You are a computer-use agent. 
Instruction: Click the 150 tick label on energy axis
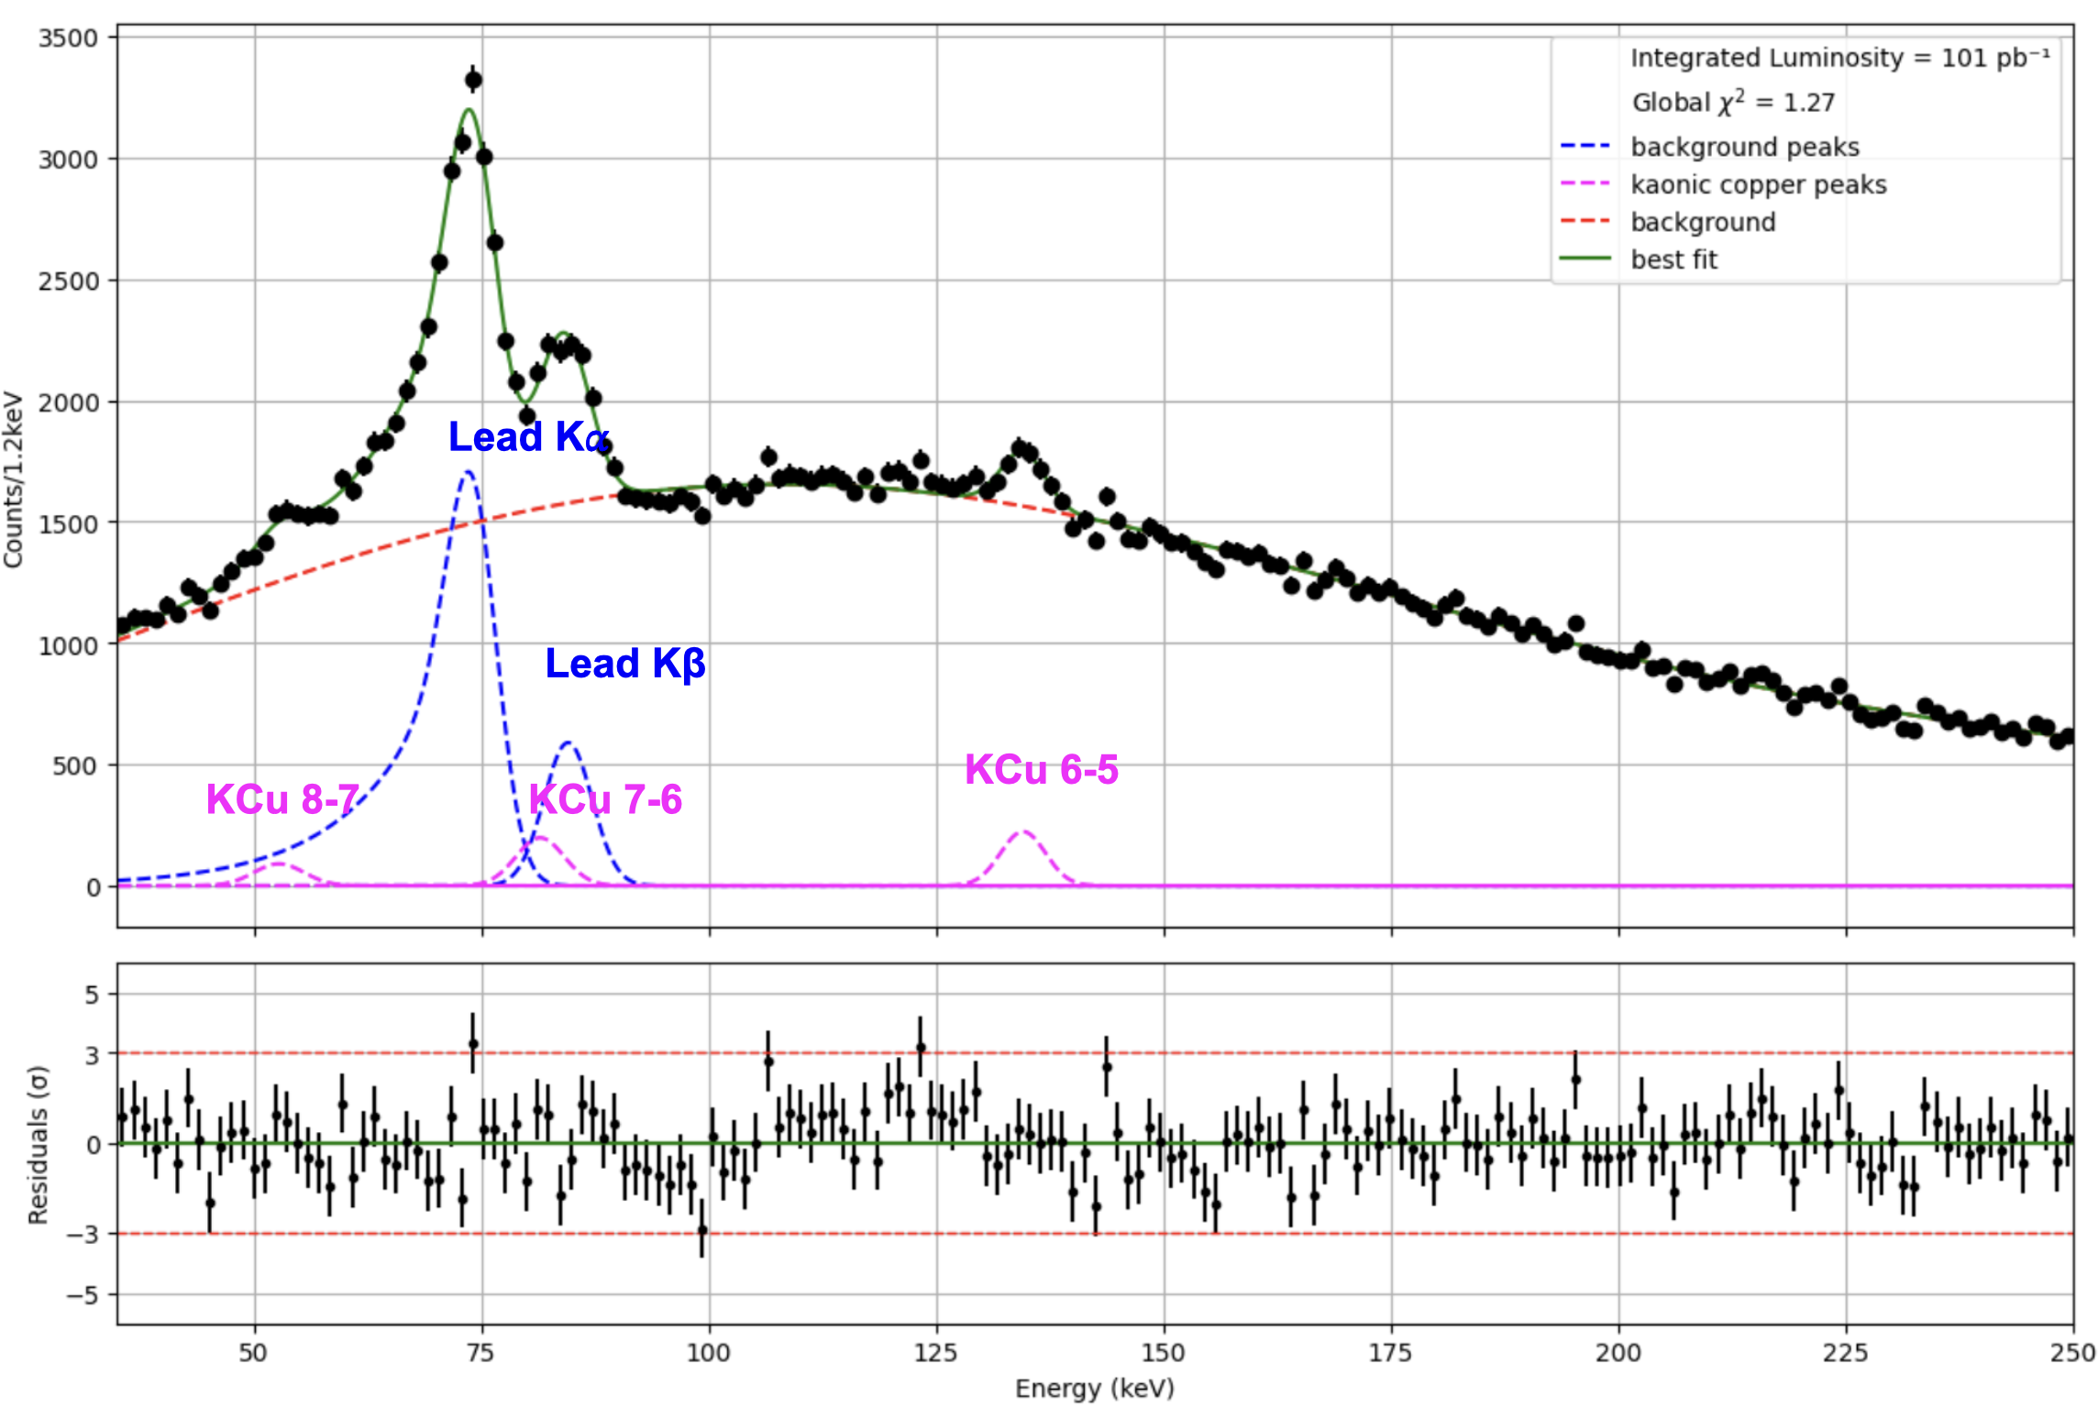[x=1164, y=1352]
